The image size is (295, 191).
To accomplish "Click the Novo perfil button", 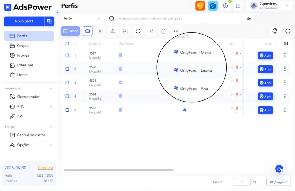I will click(x=24, y=21).
